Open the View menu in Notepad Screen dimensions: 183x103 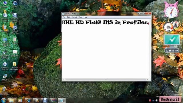pos(80,17)
